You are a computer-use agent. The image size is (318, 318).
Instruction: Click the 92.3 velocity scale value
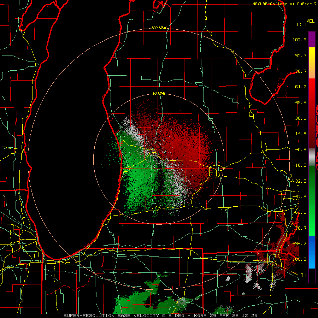pyautogui.click(x=301, y=55)
